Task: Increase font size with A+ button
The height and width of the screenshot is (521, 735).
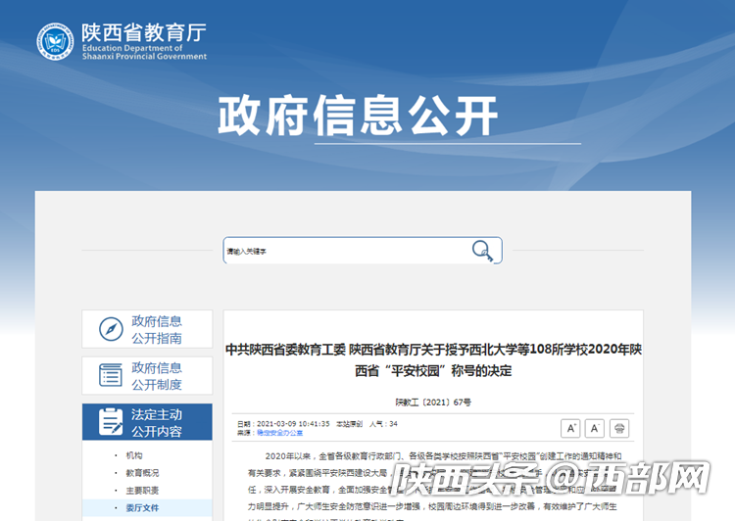Action: (570, 428)
